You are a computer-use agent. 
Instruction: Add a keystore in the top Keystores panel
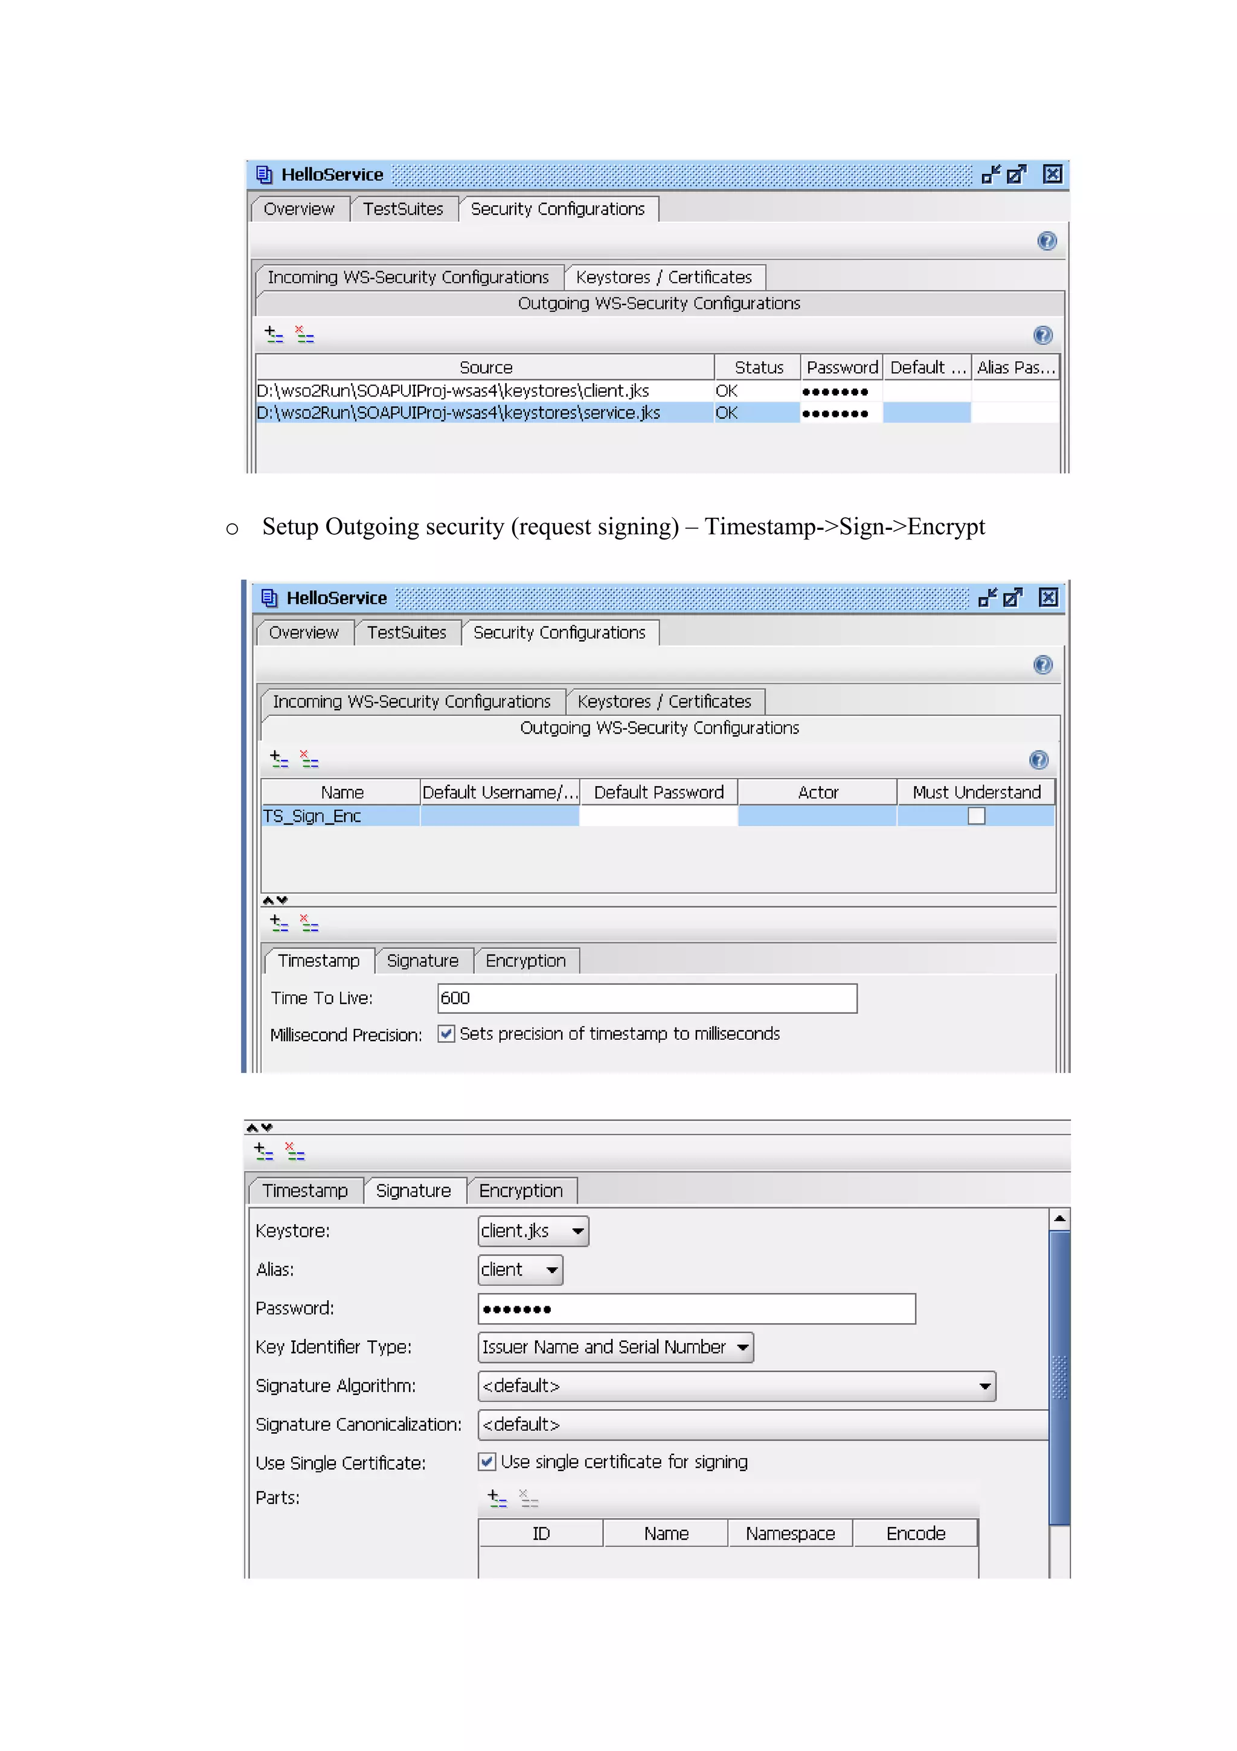[x=274, y=334]
